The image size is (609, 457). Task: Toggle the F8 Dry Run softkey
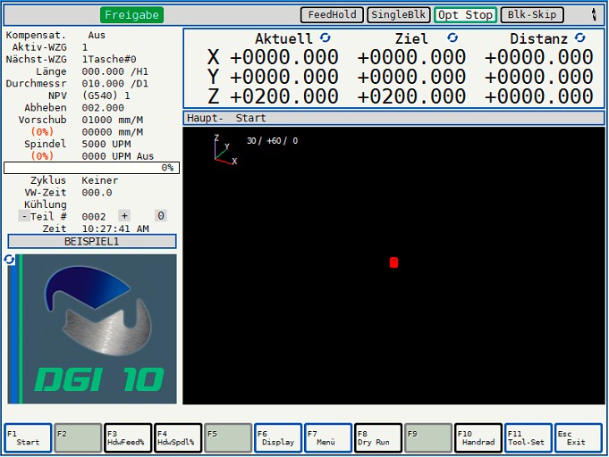pyautogui.click(x=378, y=438)
